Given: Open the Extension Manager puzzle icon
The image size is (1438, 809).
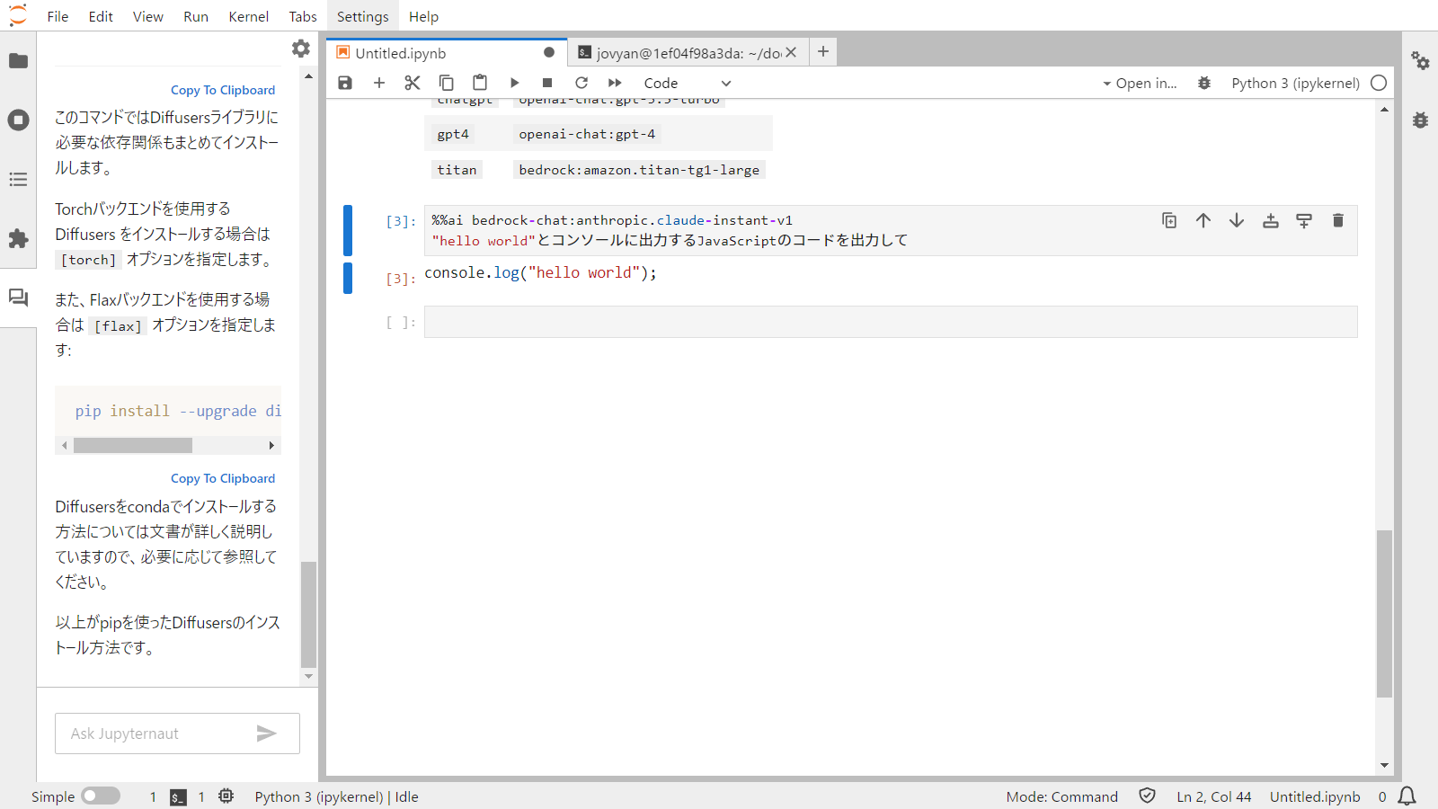Looking at the screenshot, I should coord(18,238).
